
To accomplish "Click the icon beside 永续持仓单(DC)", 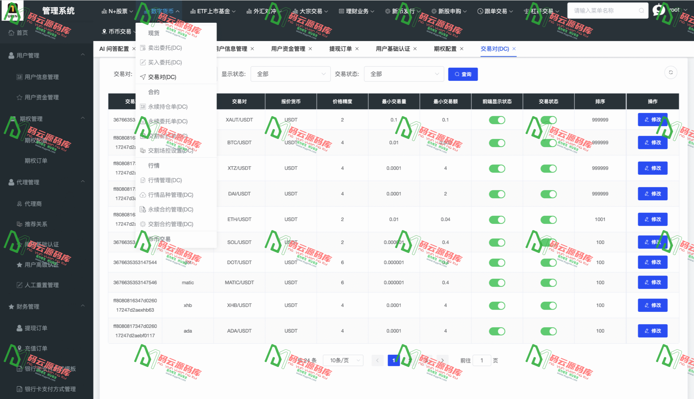I will [143, 107].
